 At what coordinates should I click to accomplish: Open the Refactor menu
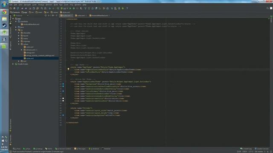(x=49, y=5)
